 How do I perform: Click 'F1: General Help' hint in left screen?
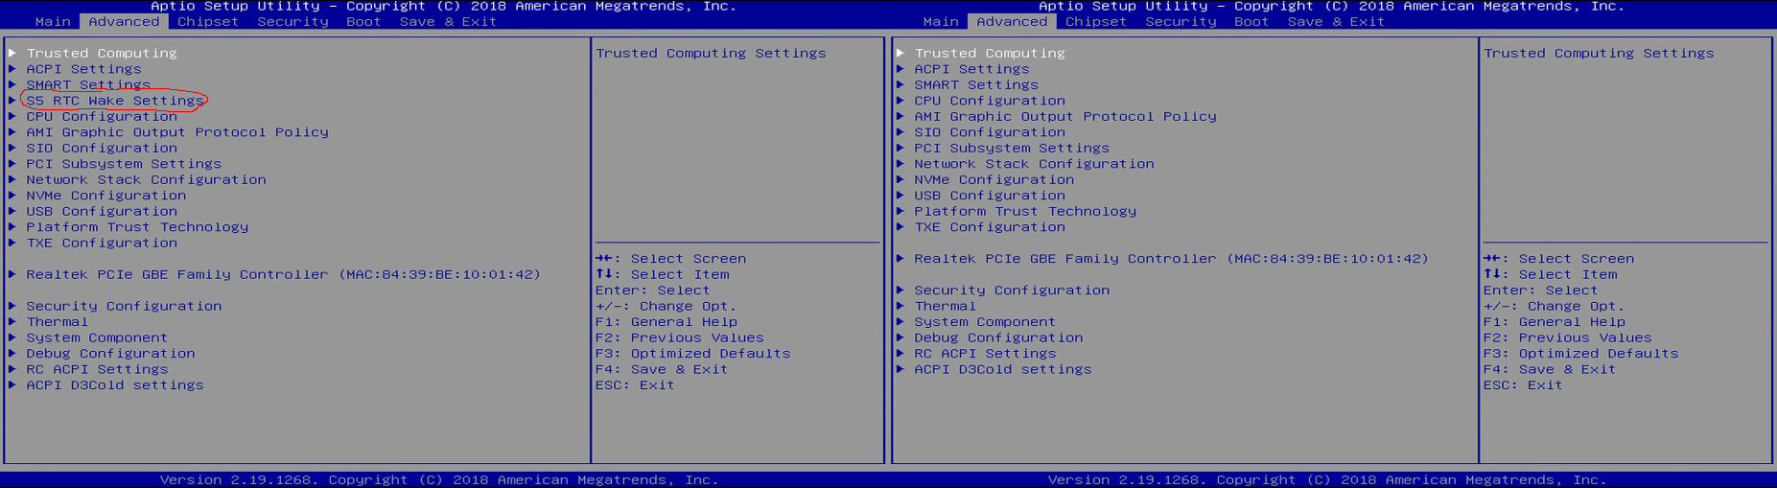[x=666, y=322]
